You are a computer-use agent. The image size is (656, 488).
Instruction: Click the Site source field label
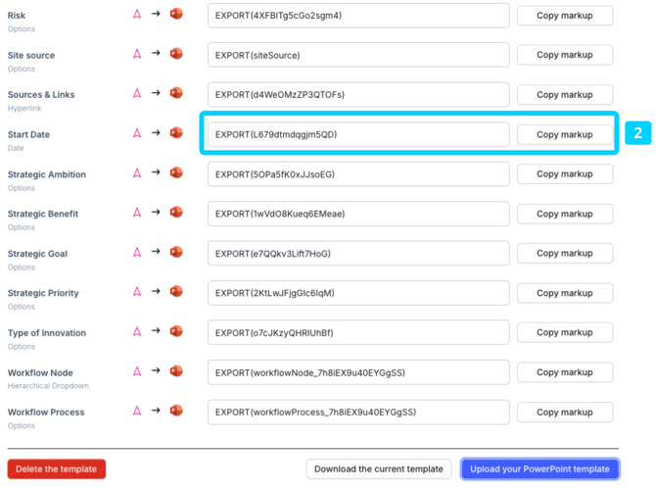click(31, 55)
